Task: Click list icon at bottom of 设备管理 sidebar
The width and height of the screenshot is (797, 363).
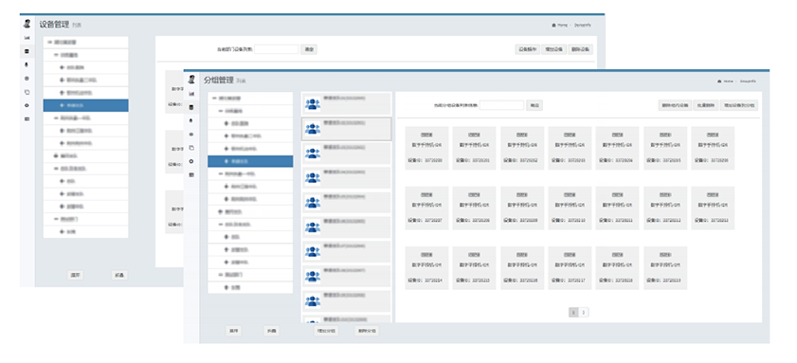Action: pyautogui.click(x=27, y=119)
